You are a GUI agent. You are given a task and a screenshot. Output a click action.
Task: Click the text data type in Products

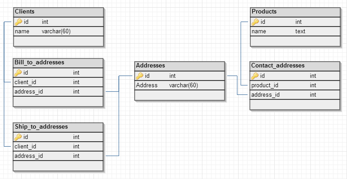[300, 31]
